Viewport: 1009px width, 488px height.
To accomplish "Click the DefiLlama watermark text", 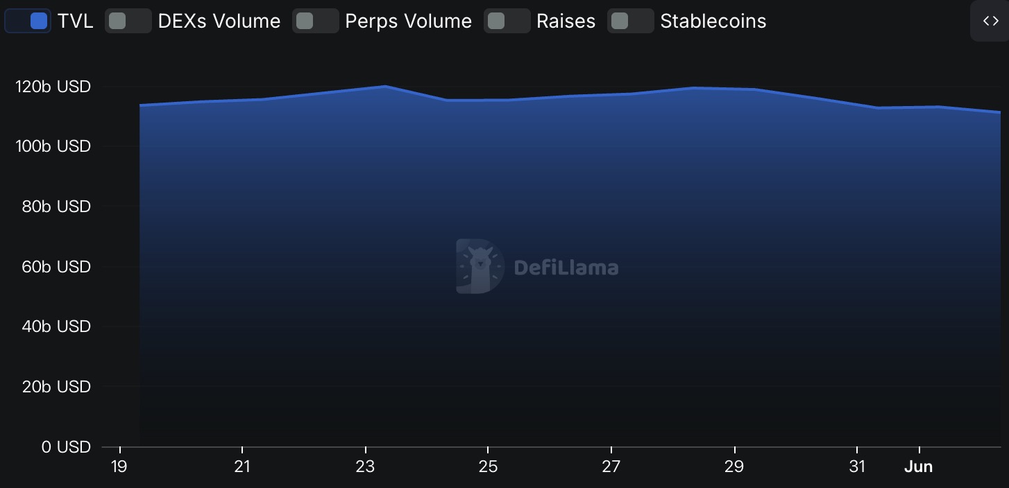I will pos(566,267).
